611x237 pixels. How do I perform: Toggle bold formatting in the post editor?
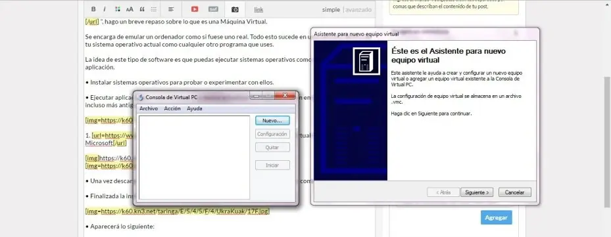93,9
